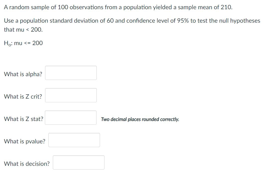Click the 'that mu < 200.' line
This screenshot has height=175, width=270.
coord(23,30)
